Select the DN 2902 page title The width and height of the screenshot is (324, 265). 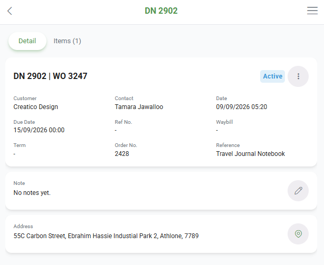coord(161,11)
